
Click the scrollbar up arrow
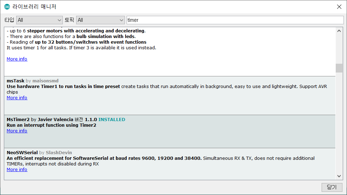point(339,31)
